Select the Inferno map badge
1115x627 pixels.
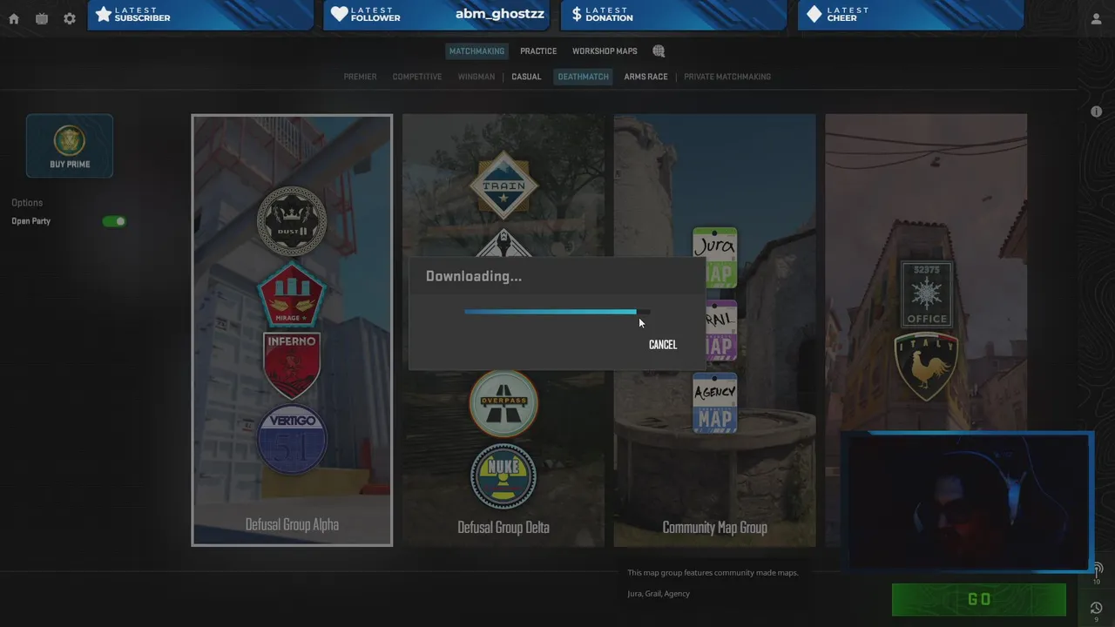(x=292, y=365)
